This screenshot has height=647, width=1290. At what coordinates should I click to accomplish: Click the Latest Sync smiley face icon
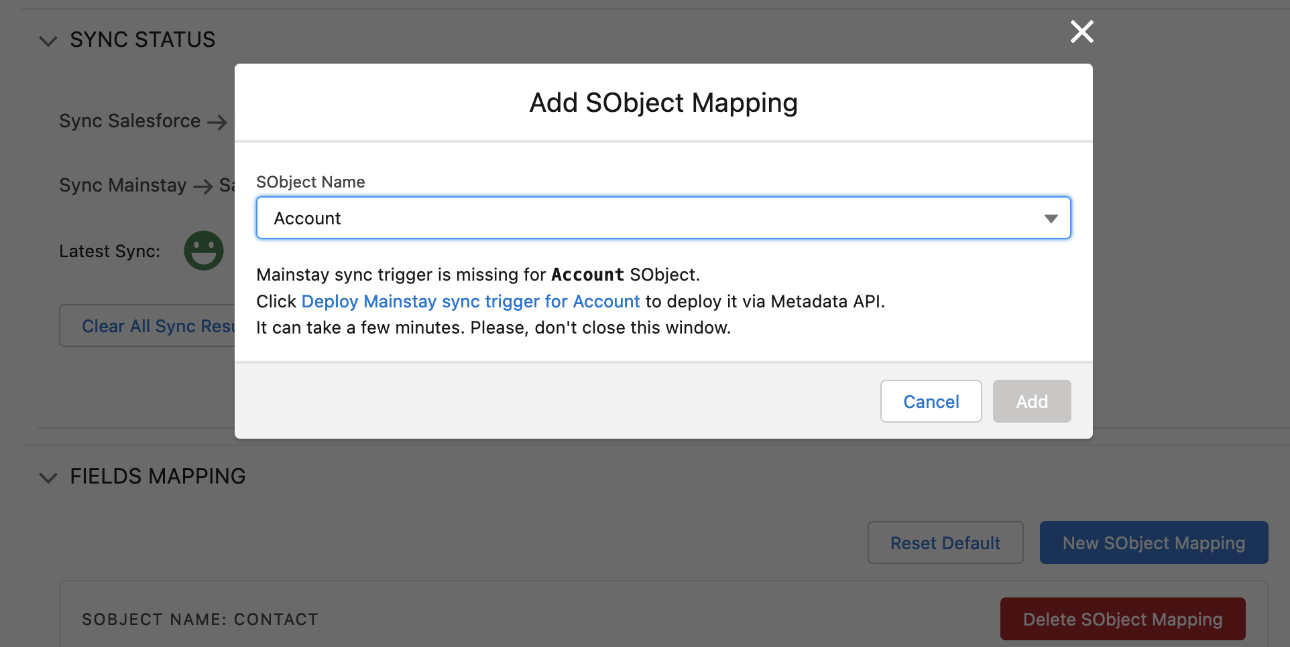(204, 250)
